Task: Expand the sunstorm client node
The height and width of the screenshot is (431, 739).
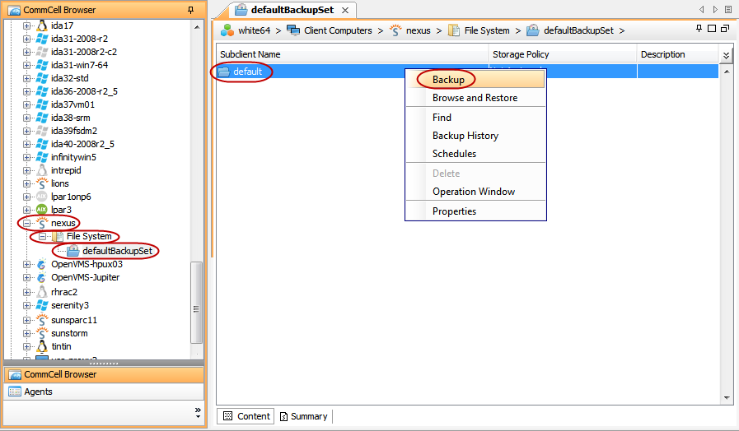Action: pos(26,333)
